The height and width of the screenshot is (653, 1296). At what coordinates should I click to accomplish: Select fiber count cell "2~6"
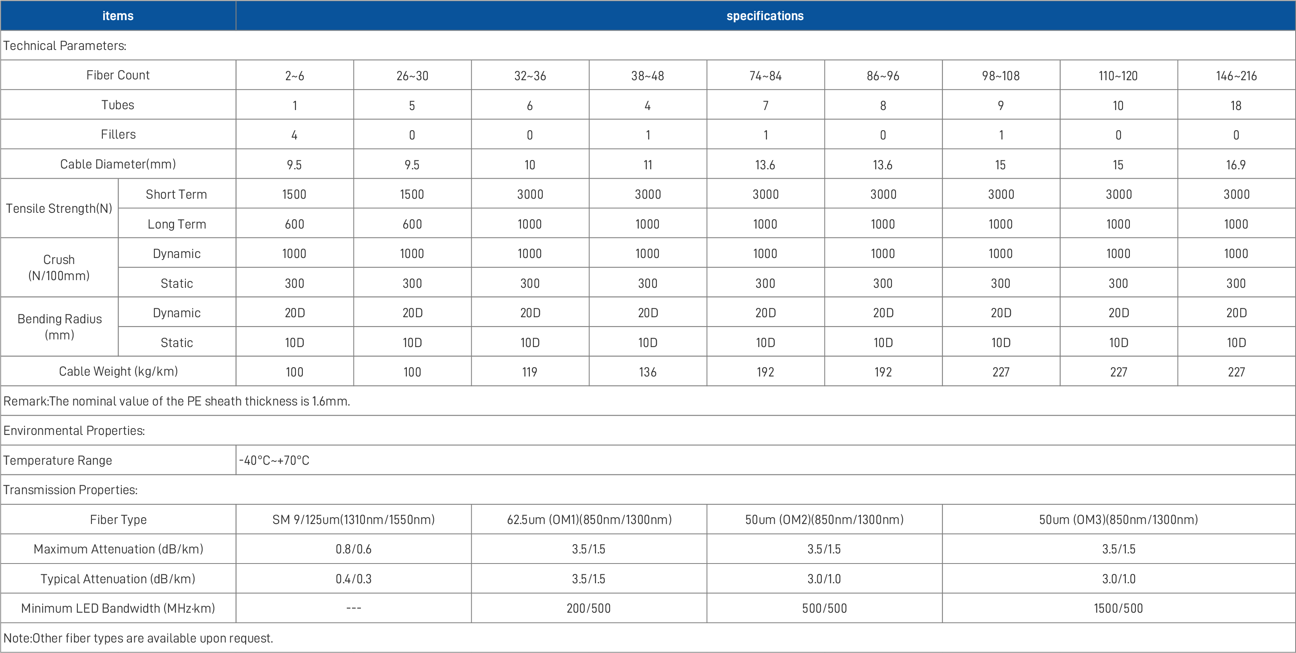click(x=294, y=75)
